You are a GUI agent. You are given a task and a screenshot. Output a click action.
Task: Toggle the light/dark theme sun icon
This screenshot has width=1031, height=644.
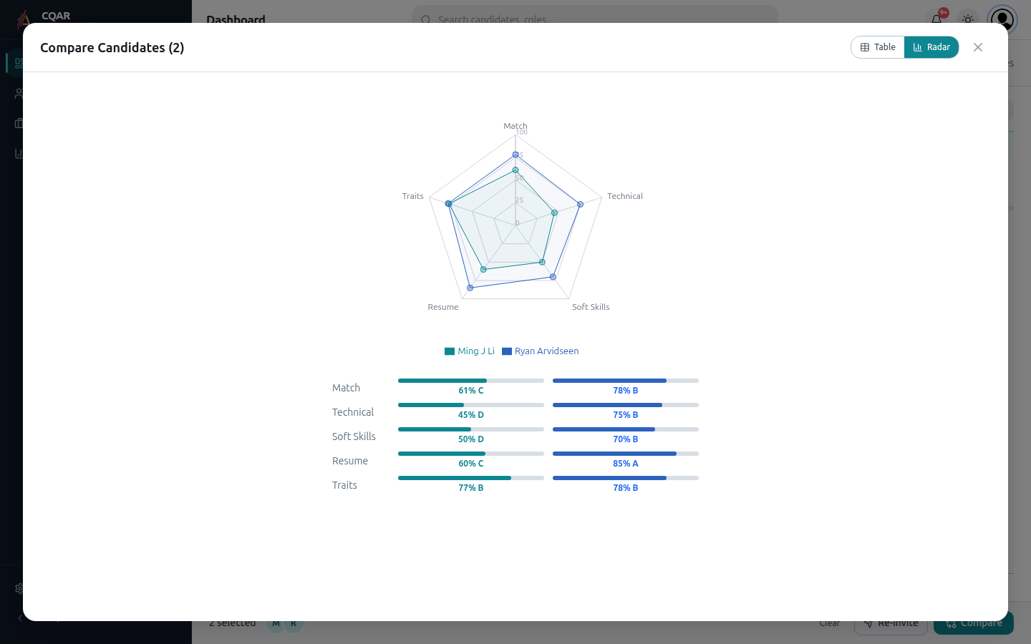point(968,19)
